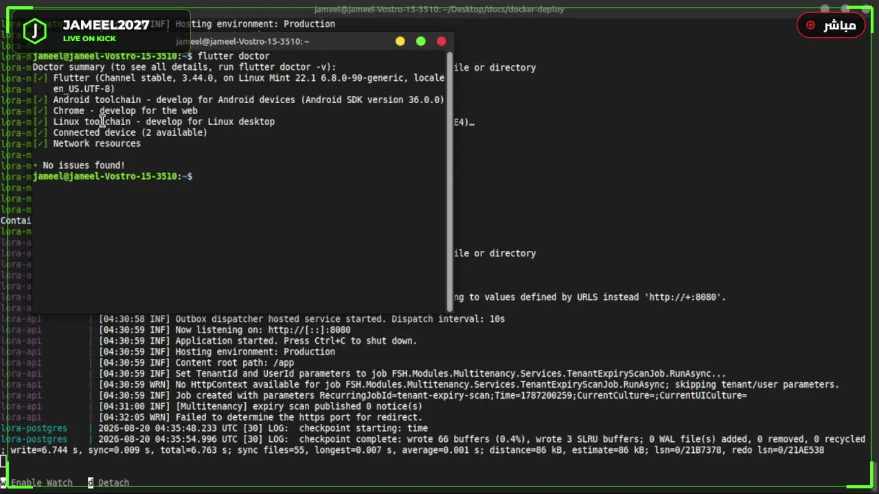Click 'Failed to determine the https port' warning

(x=260, y=418)
